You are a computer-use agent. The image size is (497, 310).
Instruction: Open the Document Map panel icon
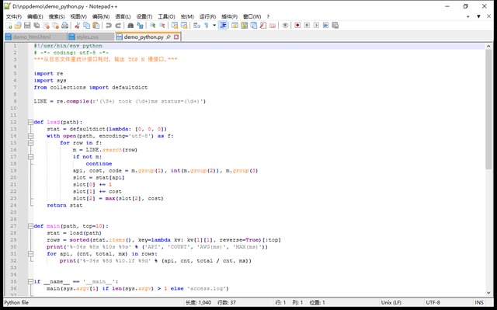point(244,26)
